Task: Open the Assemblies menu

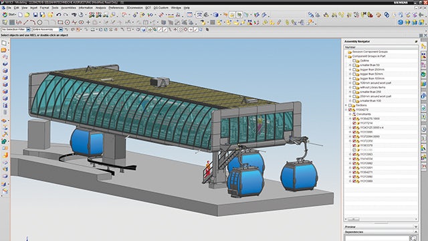Action: [x=68, y=8]
